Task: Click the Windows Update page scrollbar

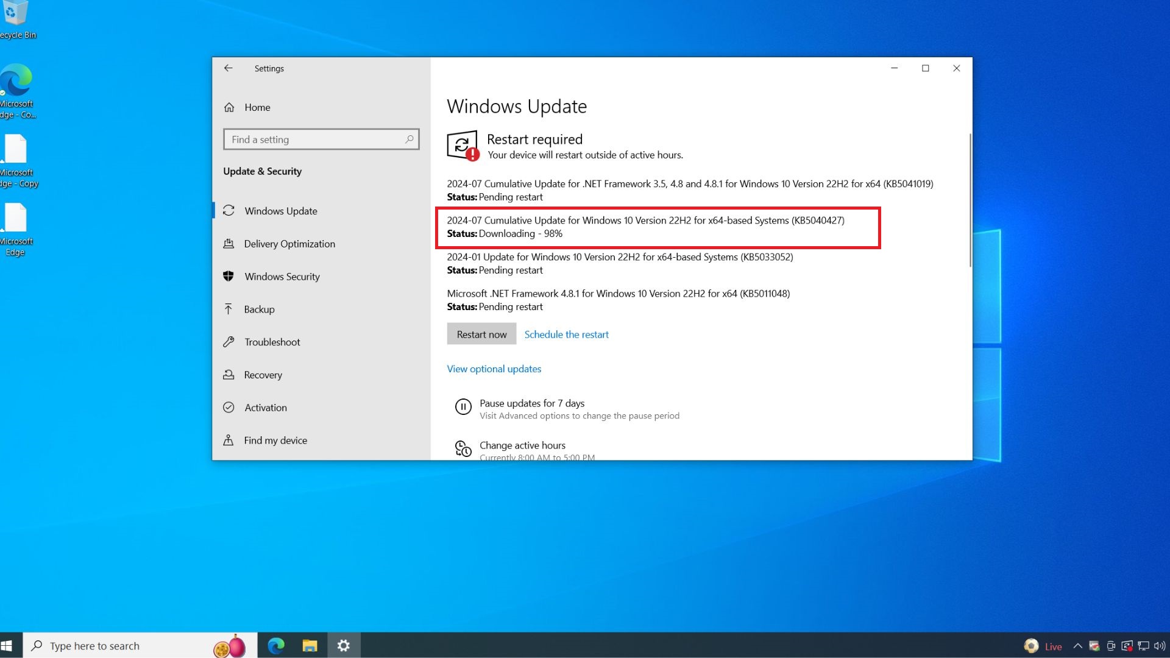Action: (x=970, y=201)
